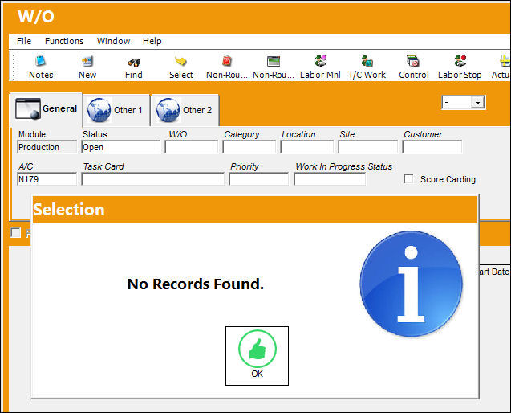Click the toolbar drag handle dots
The width and height of the screenshot is (511, 413).
pos(14,67)
